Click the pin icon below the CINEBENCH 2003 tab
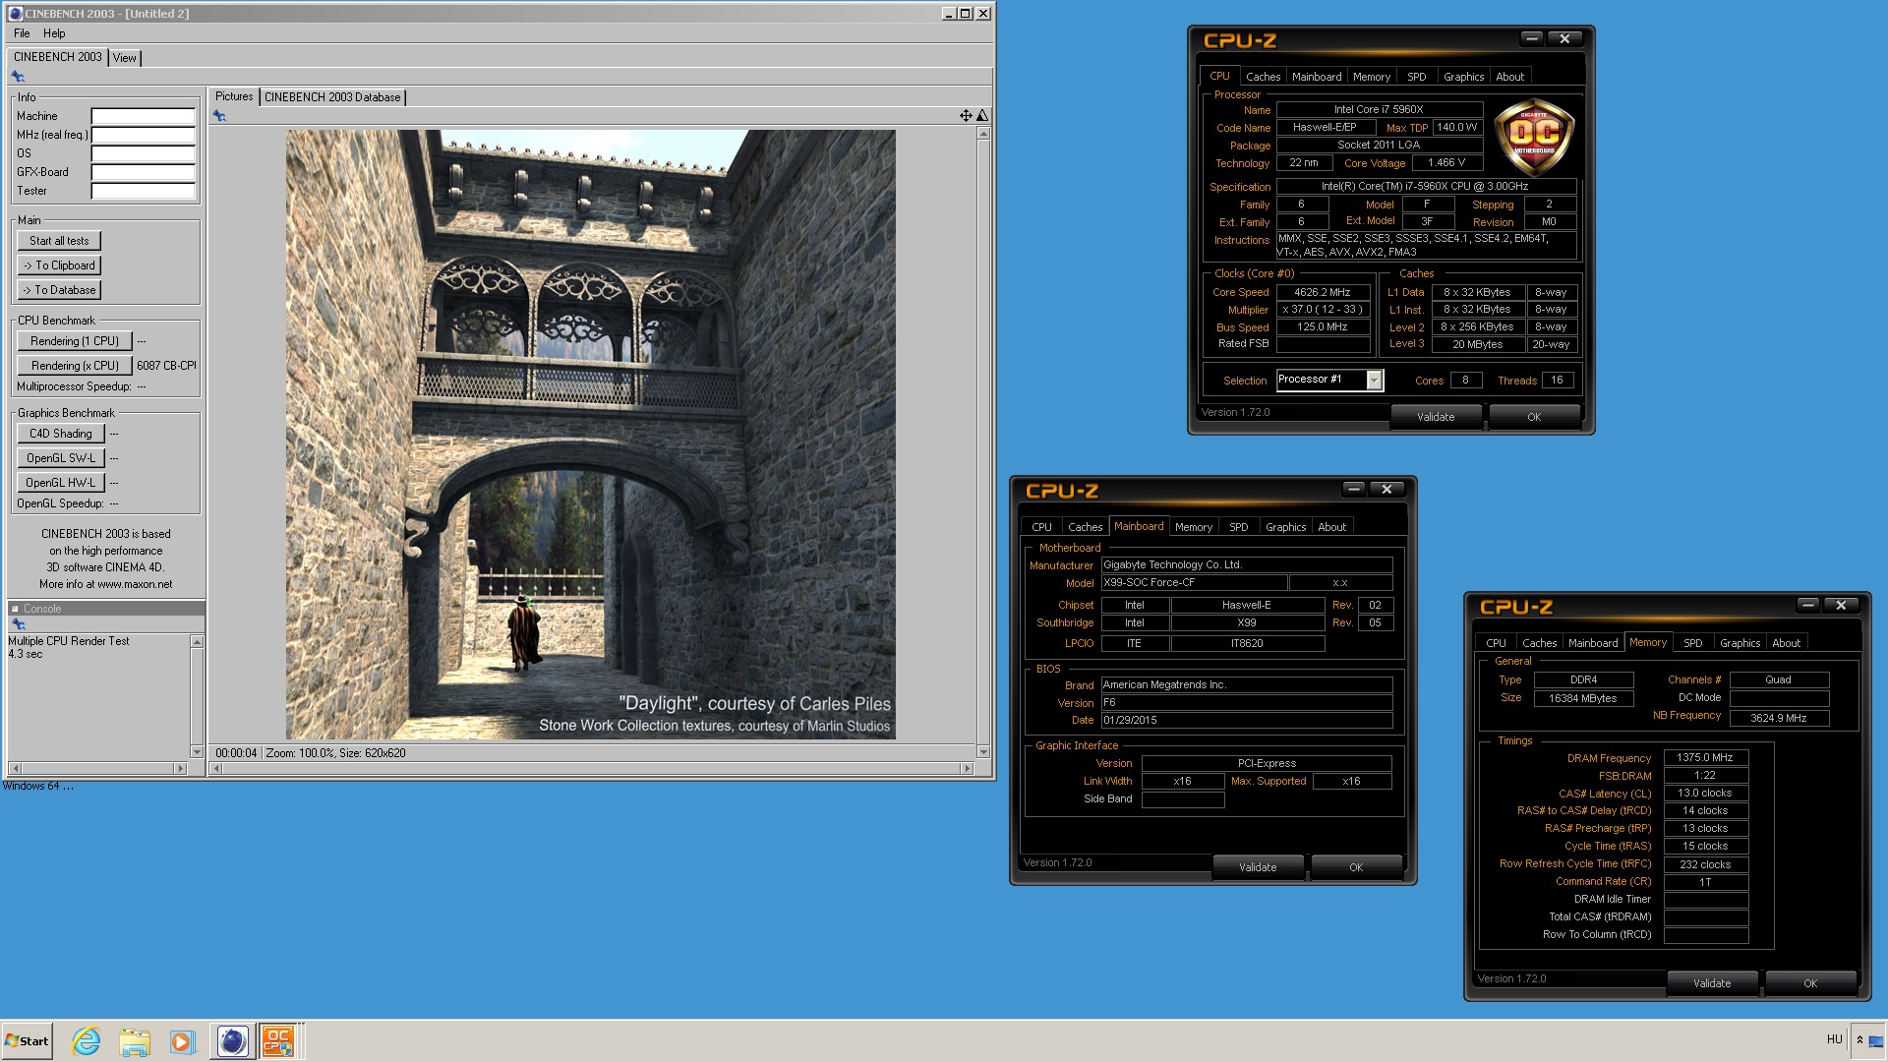Image resolution: width=1888 pixels, height=1062 pixels. pyautogui.click(x=18, y=77)
